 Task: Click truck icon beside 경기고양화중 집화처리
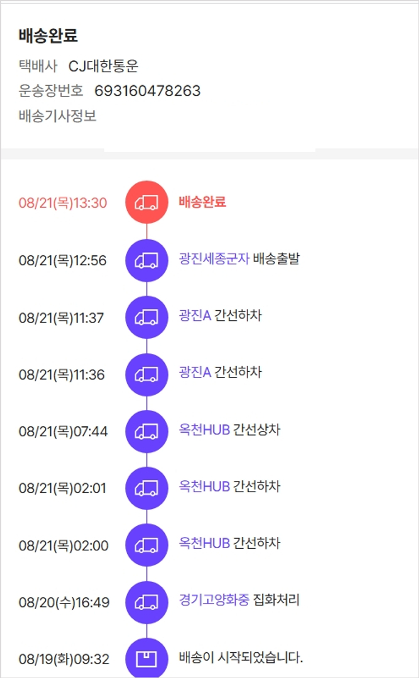click(146, 602)
